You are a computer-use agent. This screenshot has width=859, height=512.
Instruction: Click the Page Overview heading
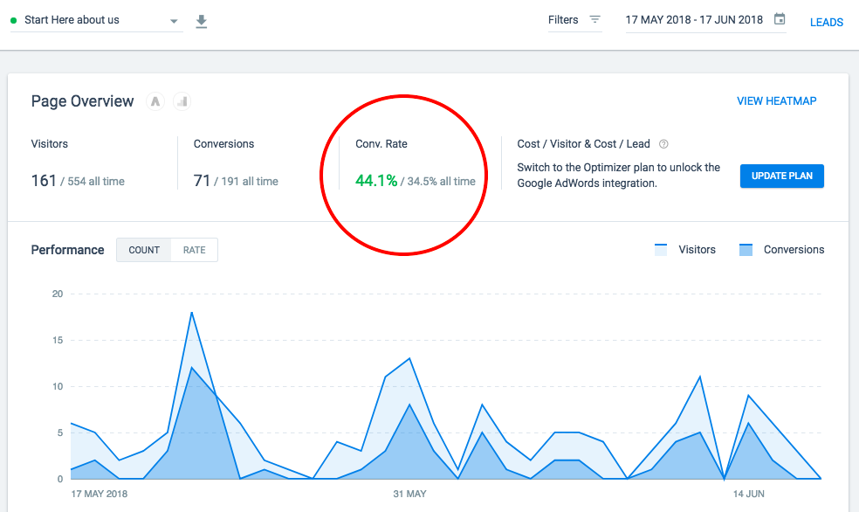[x=82, y=101]
